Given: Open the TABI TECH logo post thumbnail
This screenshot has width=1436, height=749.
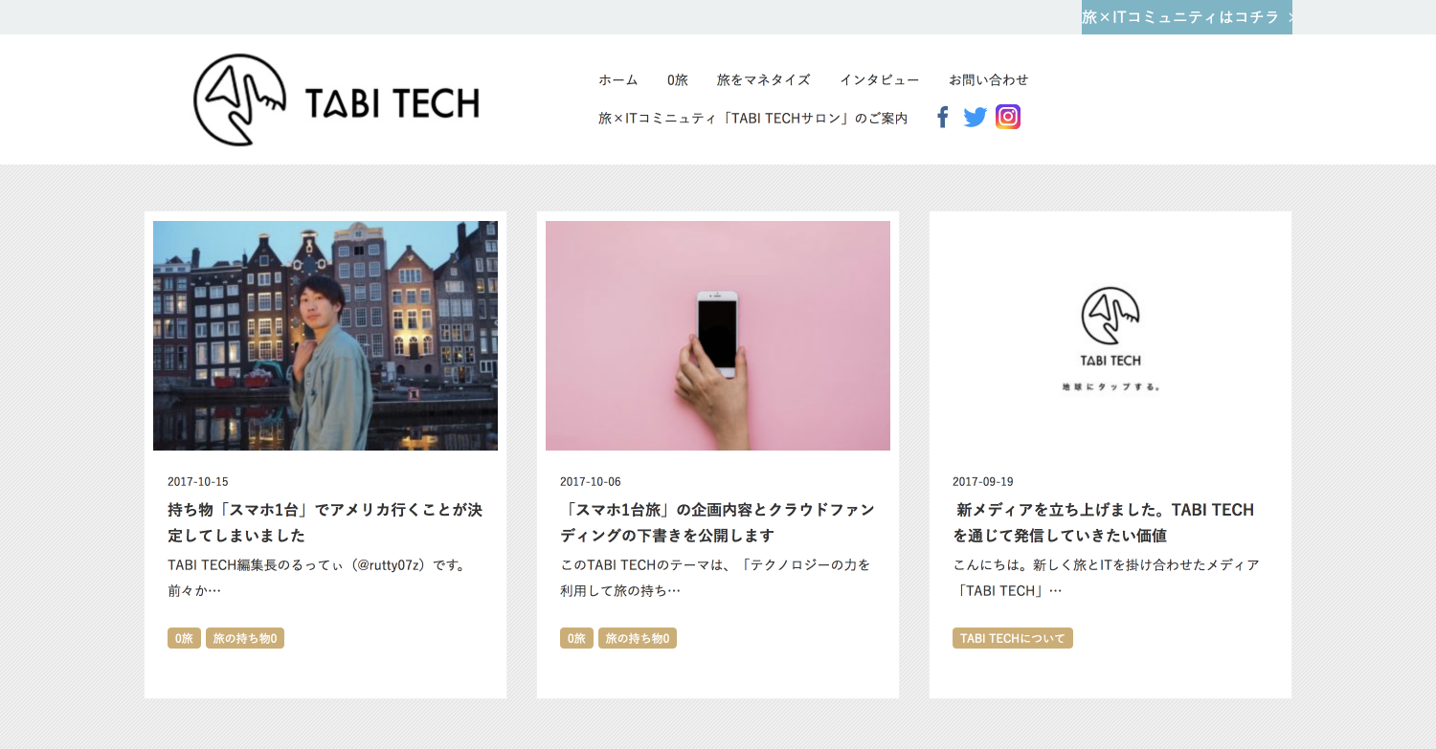Looking at the screenshot, I should 1111,336.
